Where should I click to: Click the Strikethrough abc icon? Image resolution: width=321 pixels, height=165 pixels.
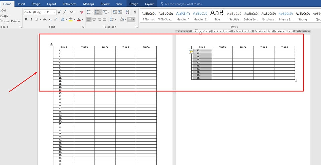coord(45,19)
